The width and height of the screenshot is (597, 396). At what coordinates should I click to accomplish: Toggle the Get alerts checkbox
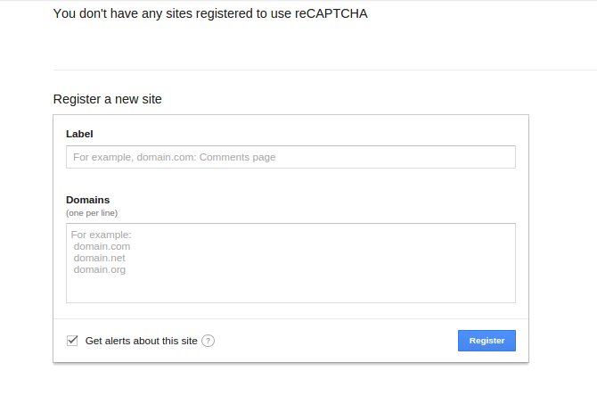click(72, 341)
